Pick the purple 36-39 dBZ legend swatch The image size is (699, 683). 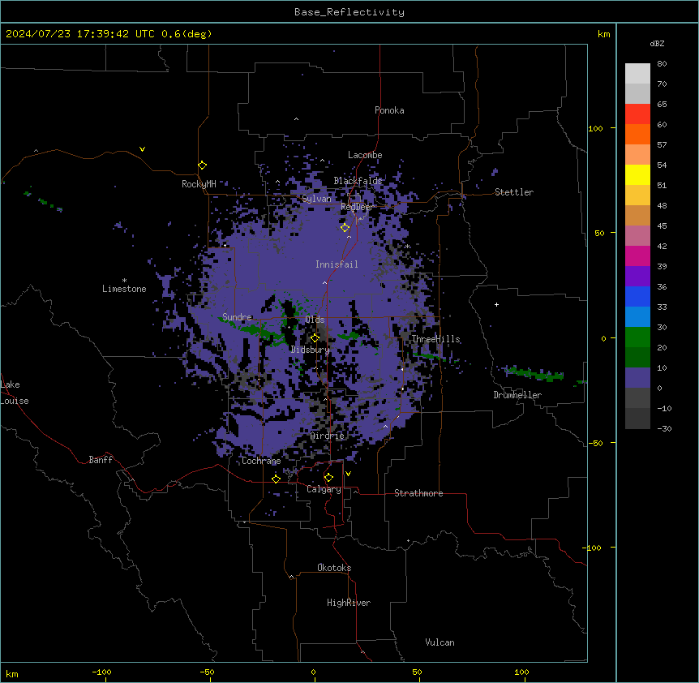coord(637,277)
